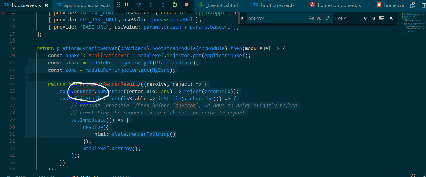Viewport: 426px width, 177px height.
Task: Go to the previous find match
Action: pos(365,18)
